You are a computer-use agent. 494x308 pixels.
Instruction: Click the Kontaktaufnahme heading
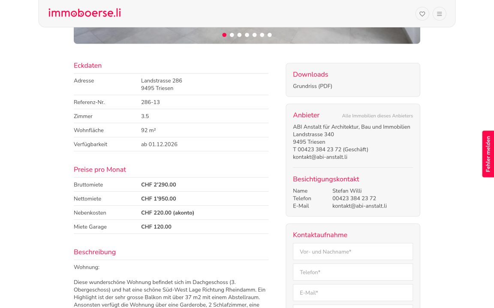click(320, 235)
